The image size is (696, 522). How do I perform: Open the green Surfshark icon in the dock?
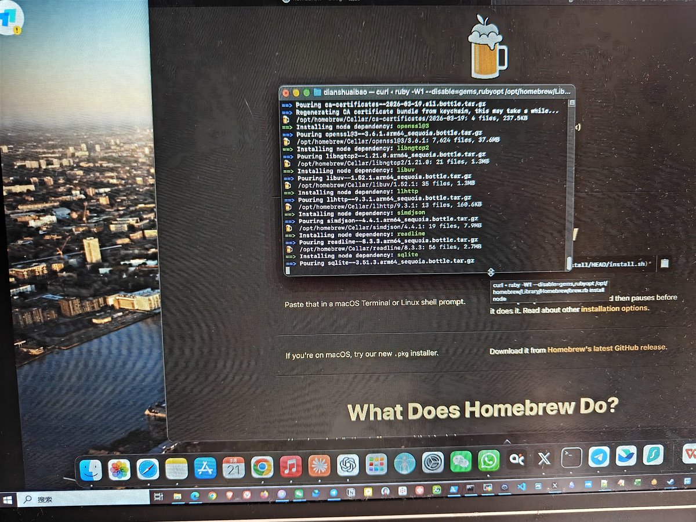click(654, 455)
